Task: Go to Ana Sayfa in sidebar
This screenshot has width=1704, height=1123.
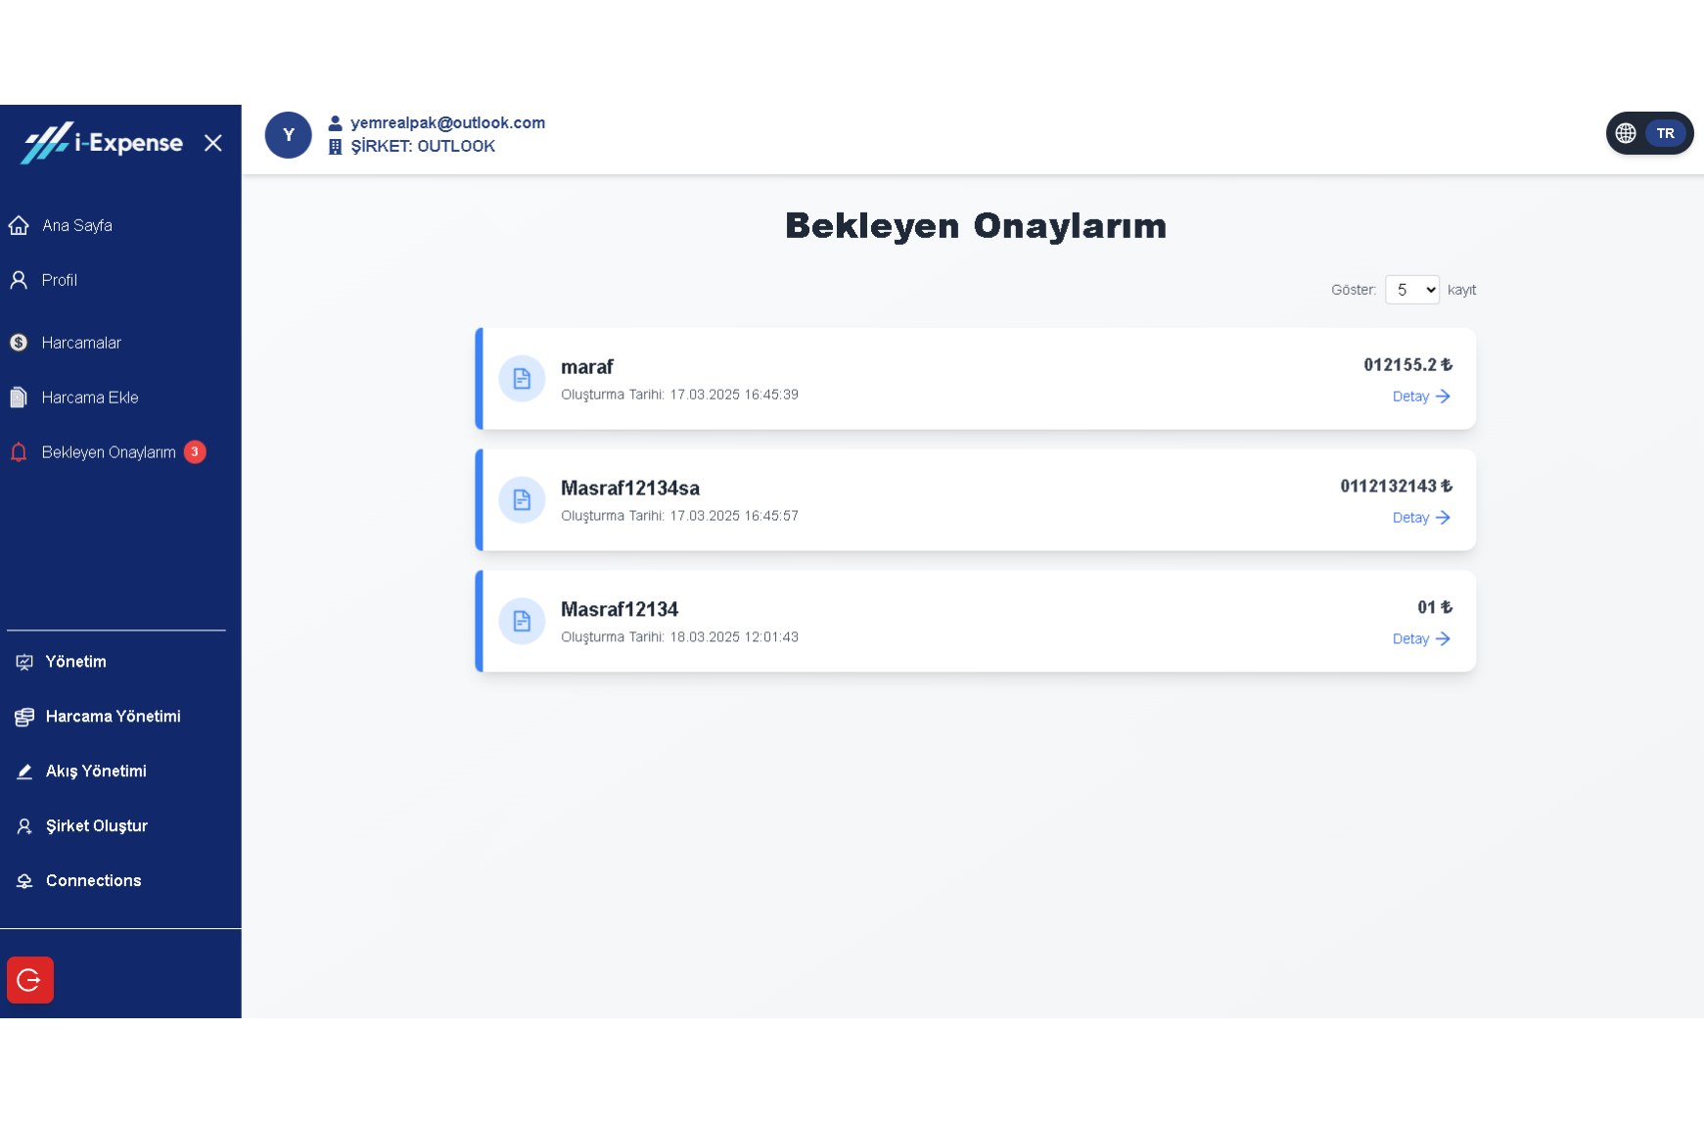Action: point(76,226)
